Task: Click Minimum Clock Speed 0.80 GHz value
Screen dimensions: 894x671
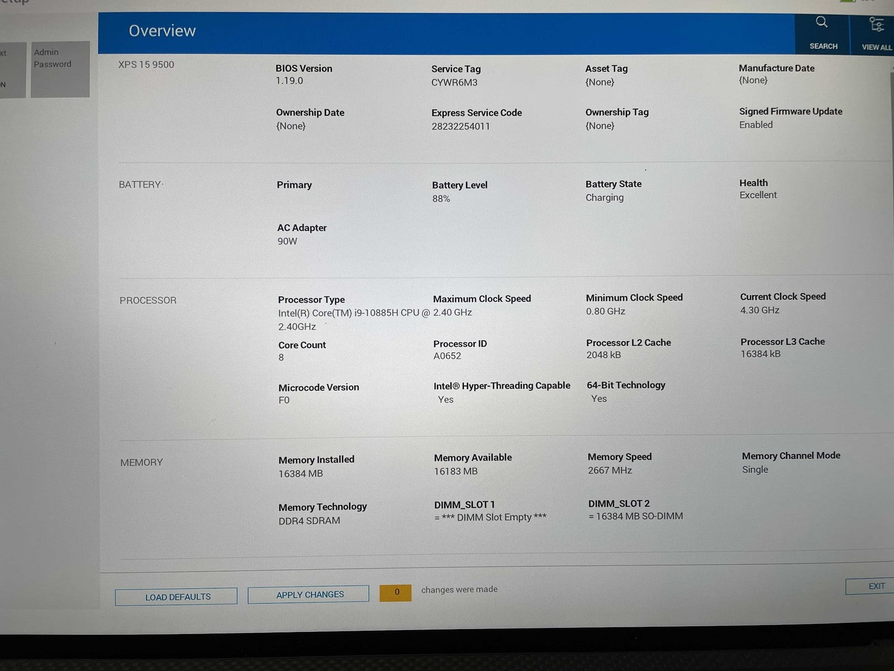Action: point(606,311)
